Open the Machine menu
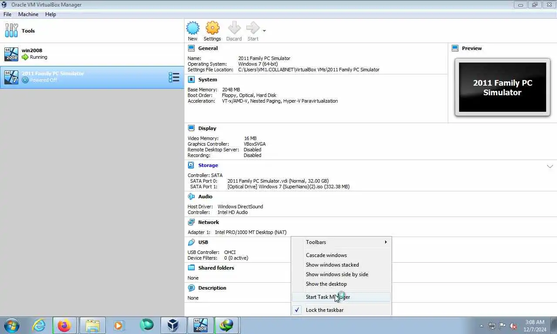Image resolution: width=557 pixels, height=334 pixels. 28,14
